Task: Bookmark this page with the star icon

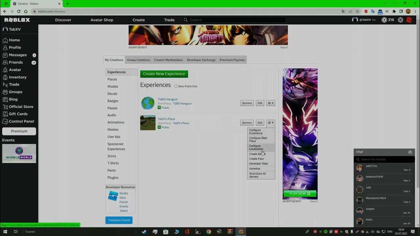Action: tap(357, 11)
